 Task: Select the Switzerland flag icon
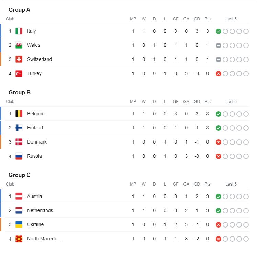(x=19, y=59)
